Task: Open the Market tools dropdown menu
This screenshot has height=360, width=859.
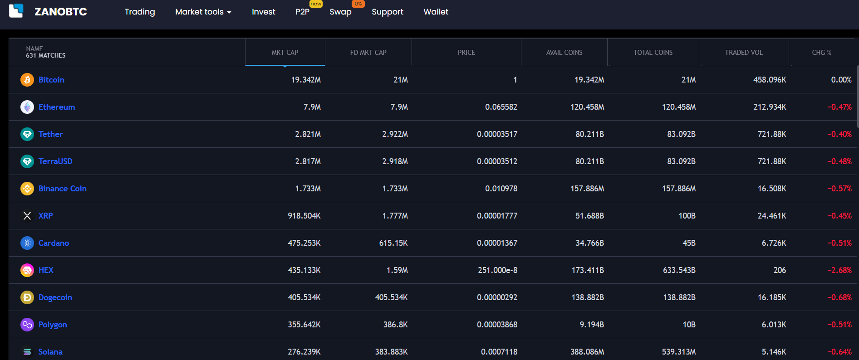Action: 203,12
